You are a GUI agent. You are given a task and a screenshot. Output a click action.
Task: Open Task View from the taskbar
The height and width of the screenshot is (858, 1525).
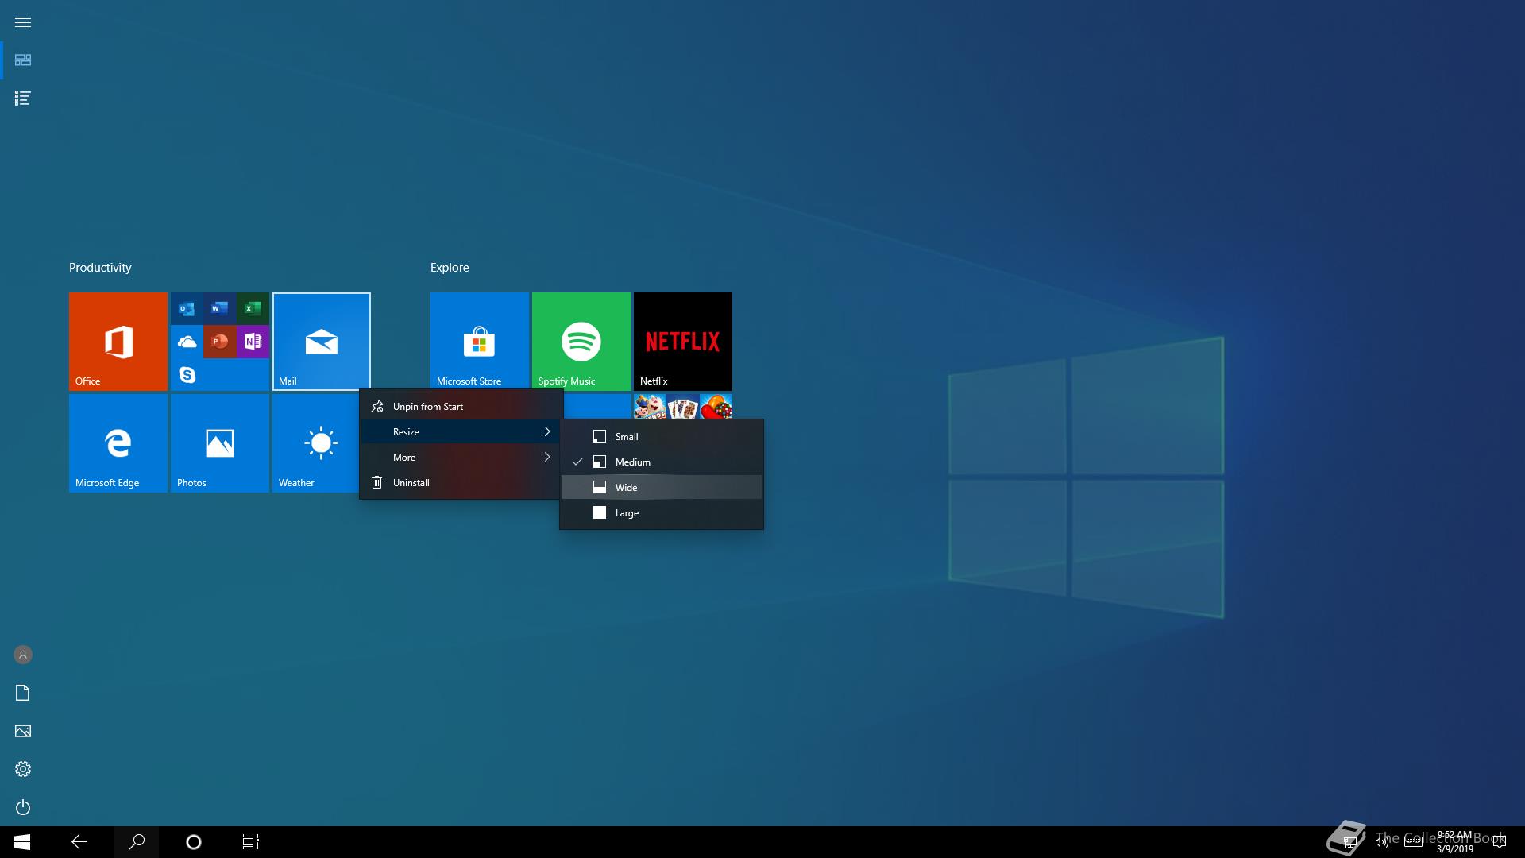[x=251, y=842]
